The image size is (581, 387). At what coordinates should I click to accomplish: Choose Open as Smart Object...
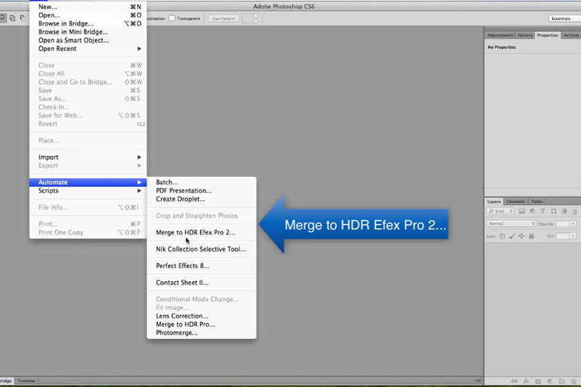click(89, 40)
